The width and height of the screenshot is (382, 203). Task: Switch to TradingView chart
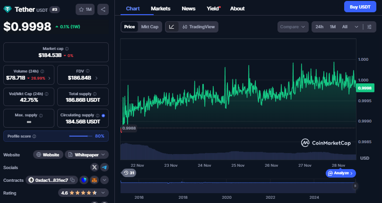click(x=199, y=27)
